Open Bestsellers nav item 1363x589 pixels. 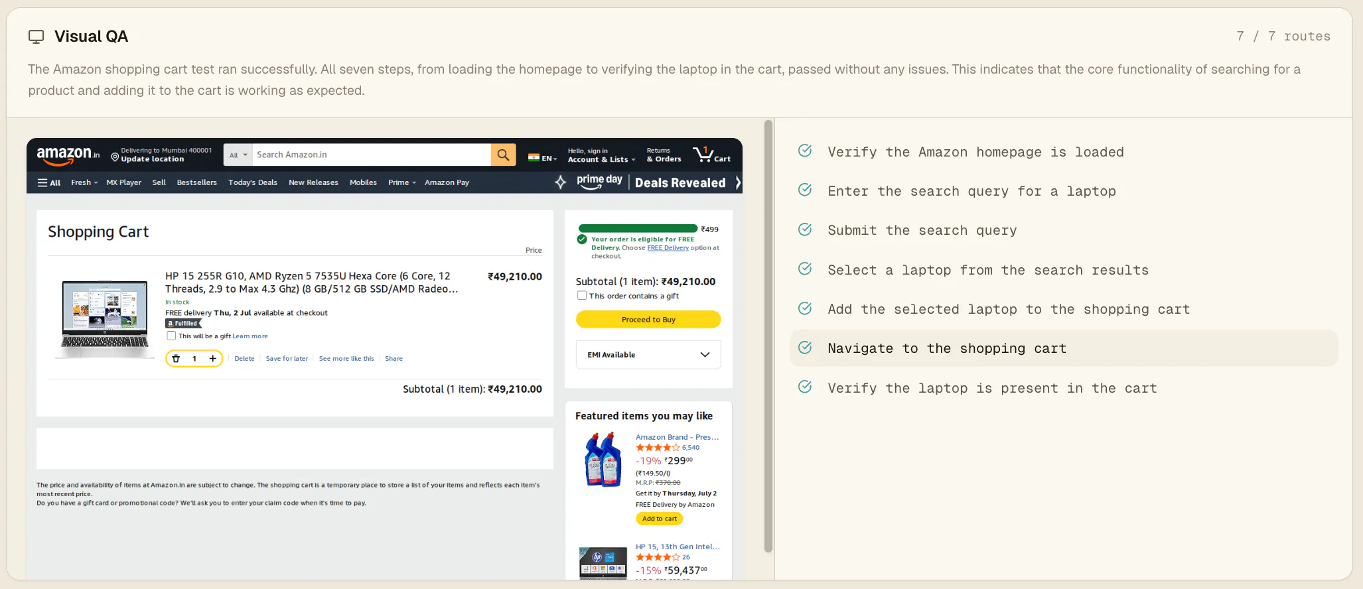197,182
